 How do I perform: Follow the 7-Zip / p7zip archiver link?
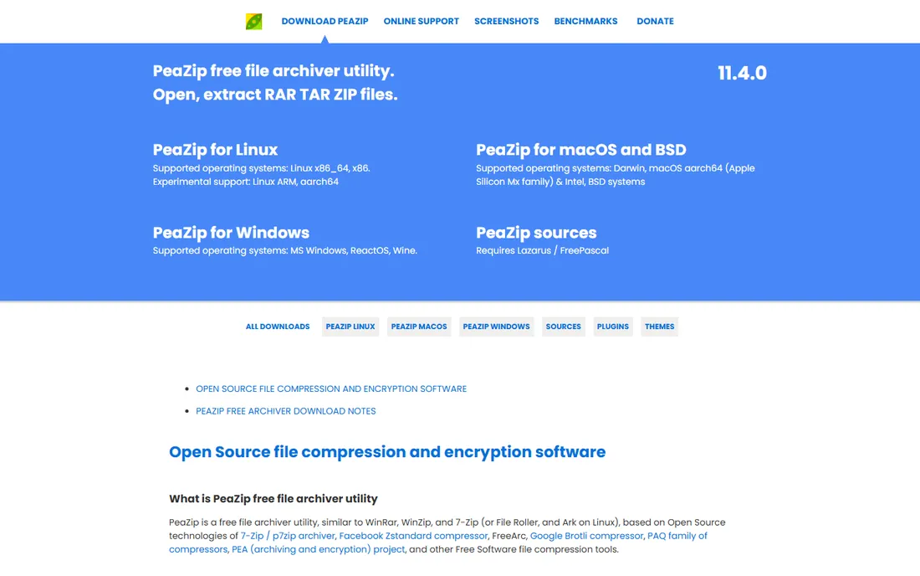[288, 536]
